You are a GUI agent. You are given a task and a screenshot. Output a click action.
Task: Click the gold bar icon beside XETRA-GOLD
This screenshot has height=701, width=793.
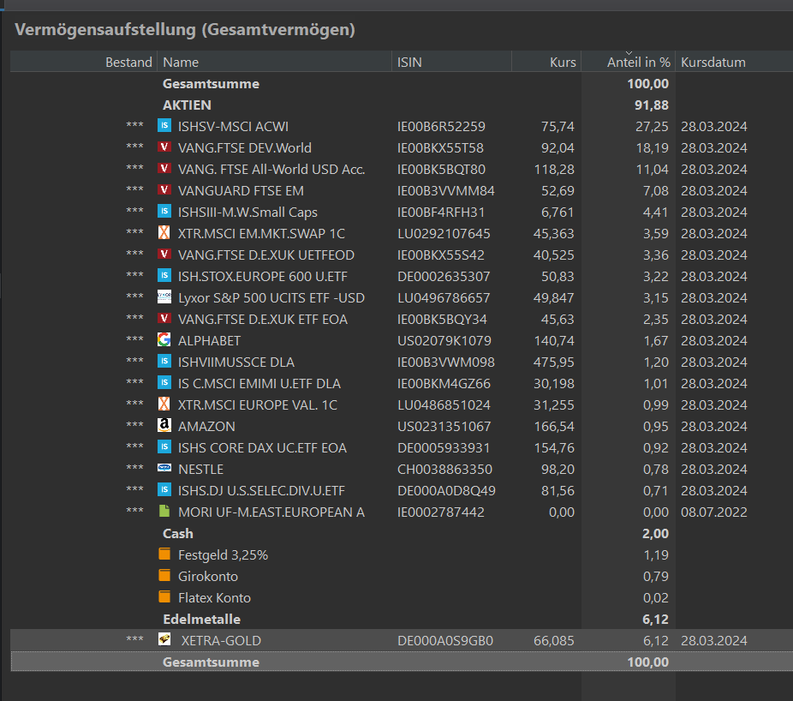(164, 639)
